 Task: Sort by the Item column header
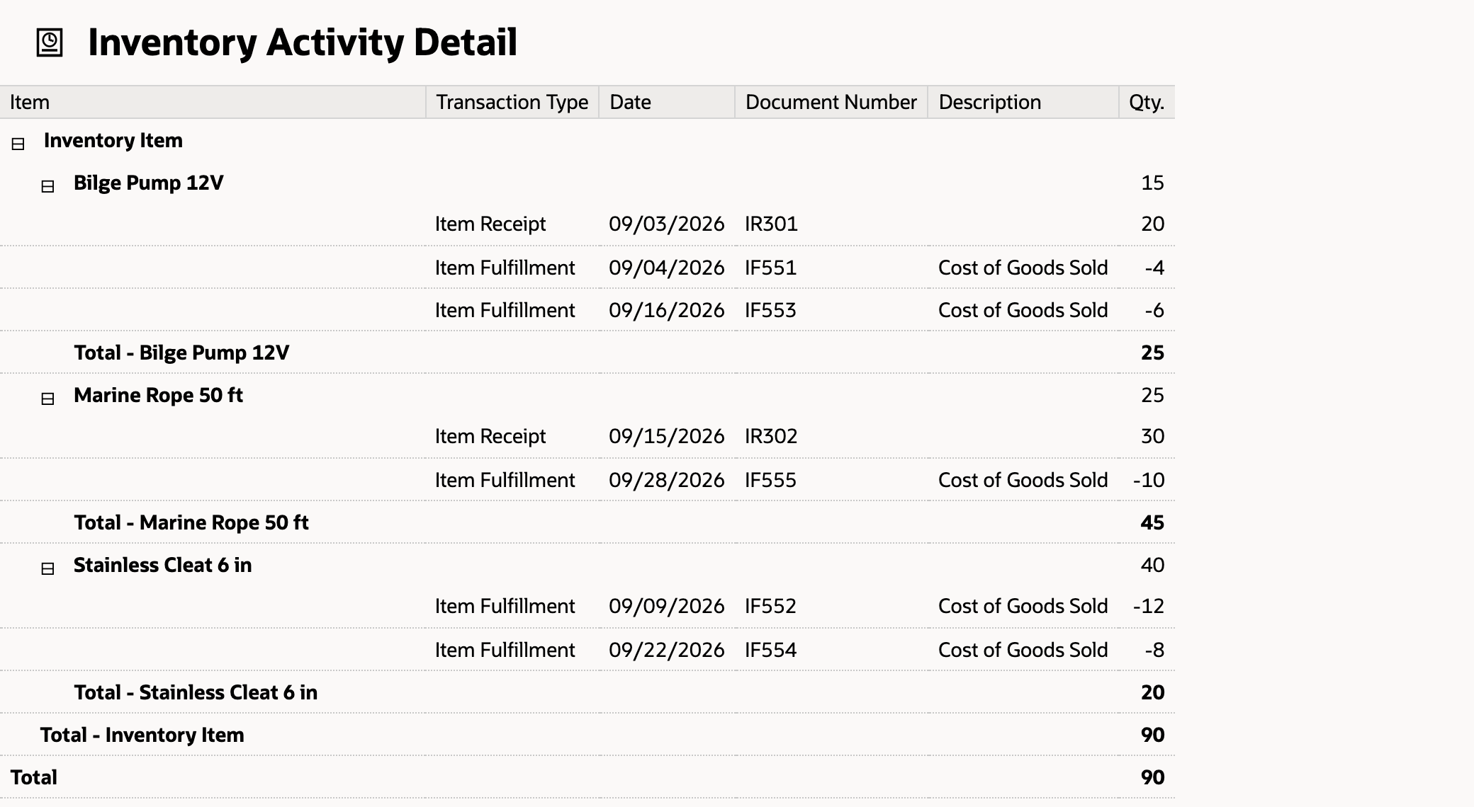pyautogui.click(x=213, y=102)
